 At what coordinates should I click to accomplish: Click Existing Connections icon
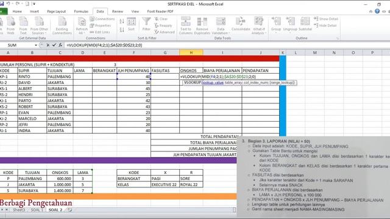coord(62,26)
